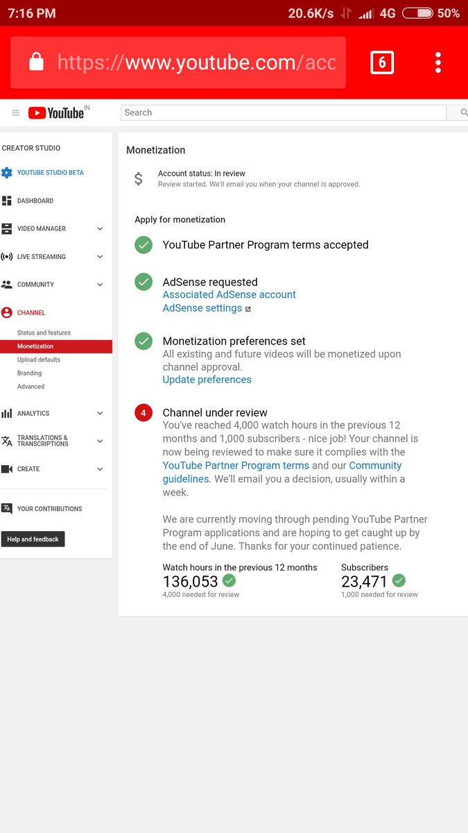
Task: Open AdSense settings link
Action: coord(202,308)
